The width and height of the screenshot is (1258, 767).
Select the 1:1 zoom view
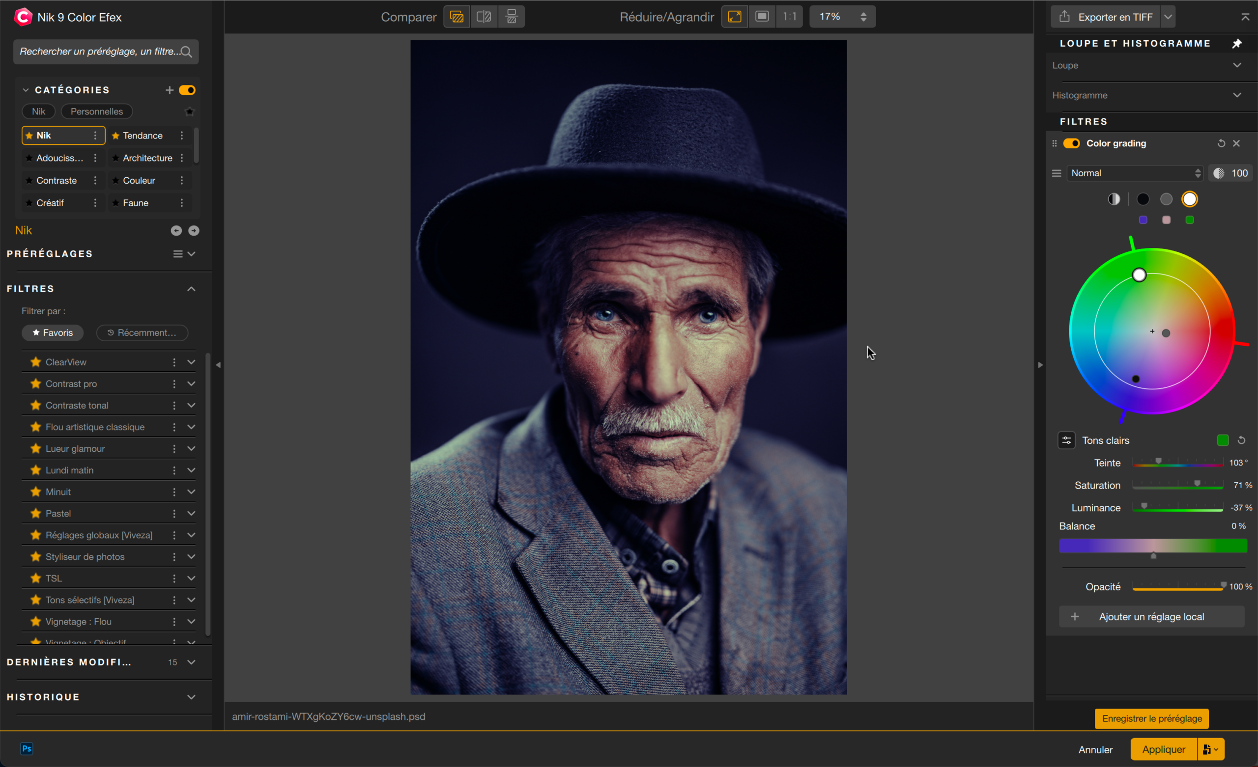click(x=789, y=16)
